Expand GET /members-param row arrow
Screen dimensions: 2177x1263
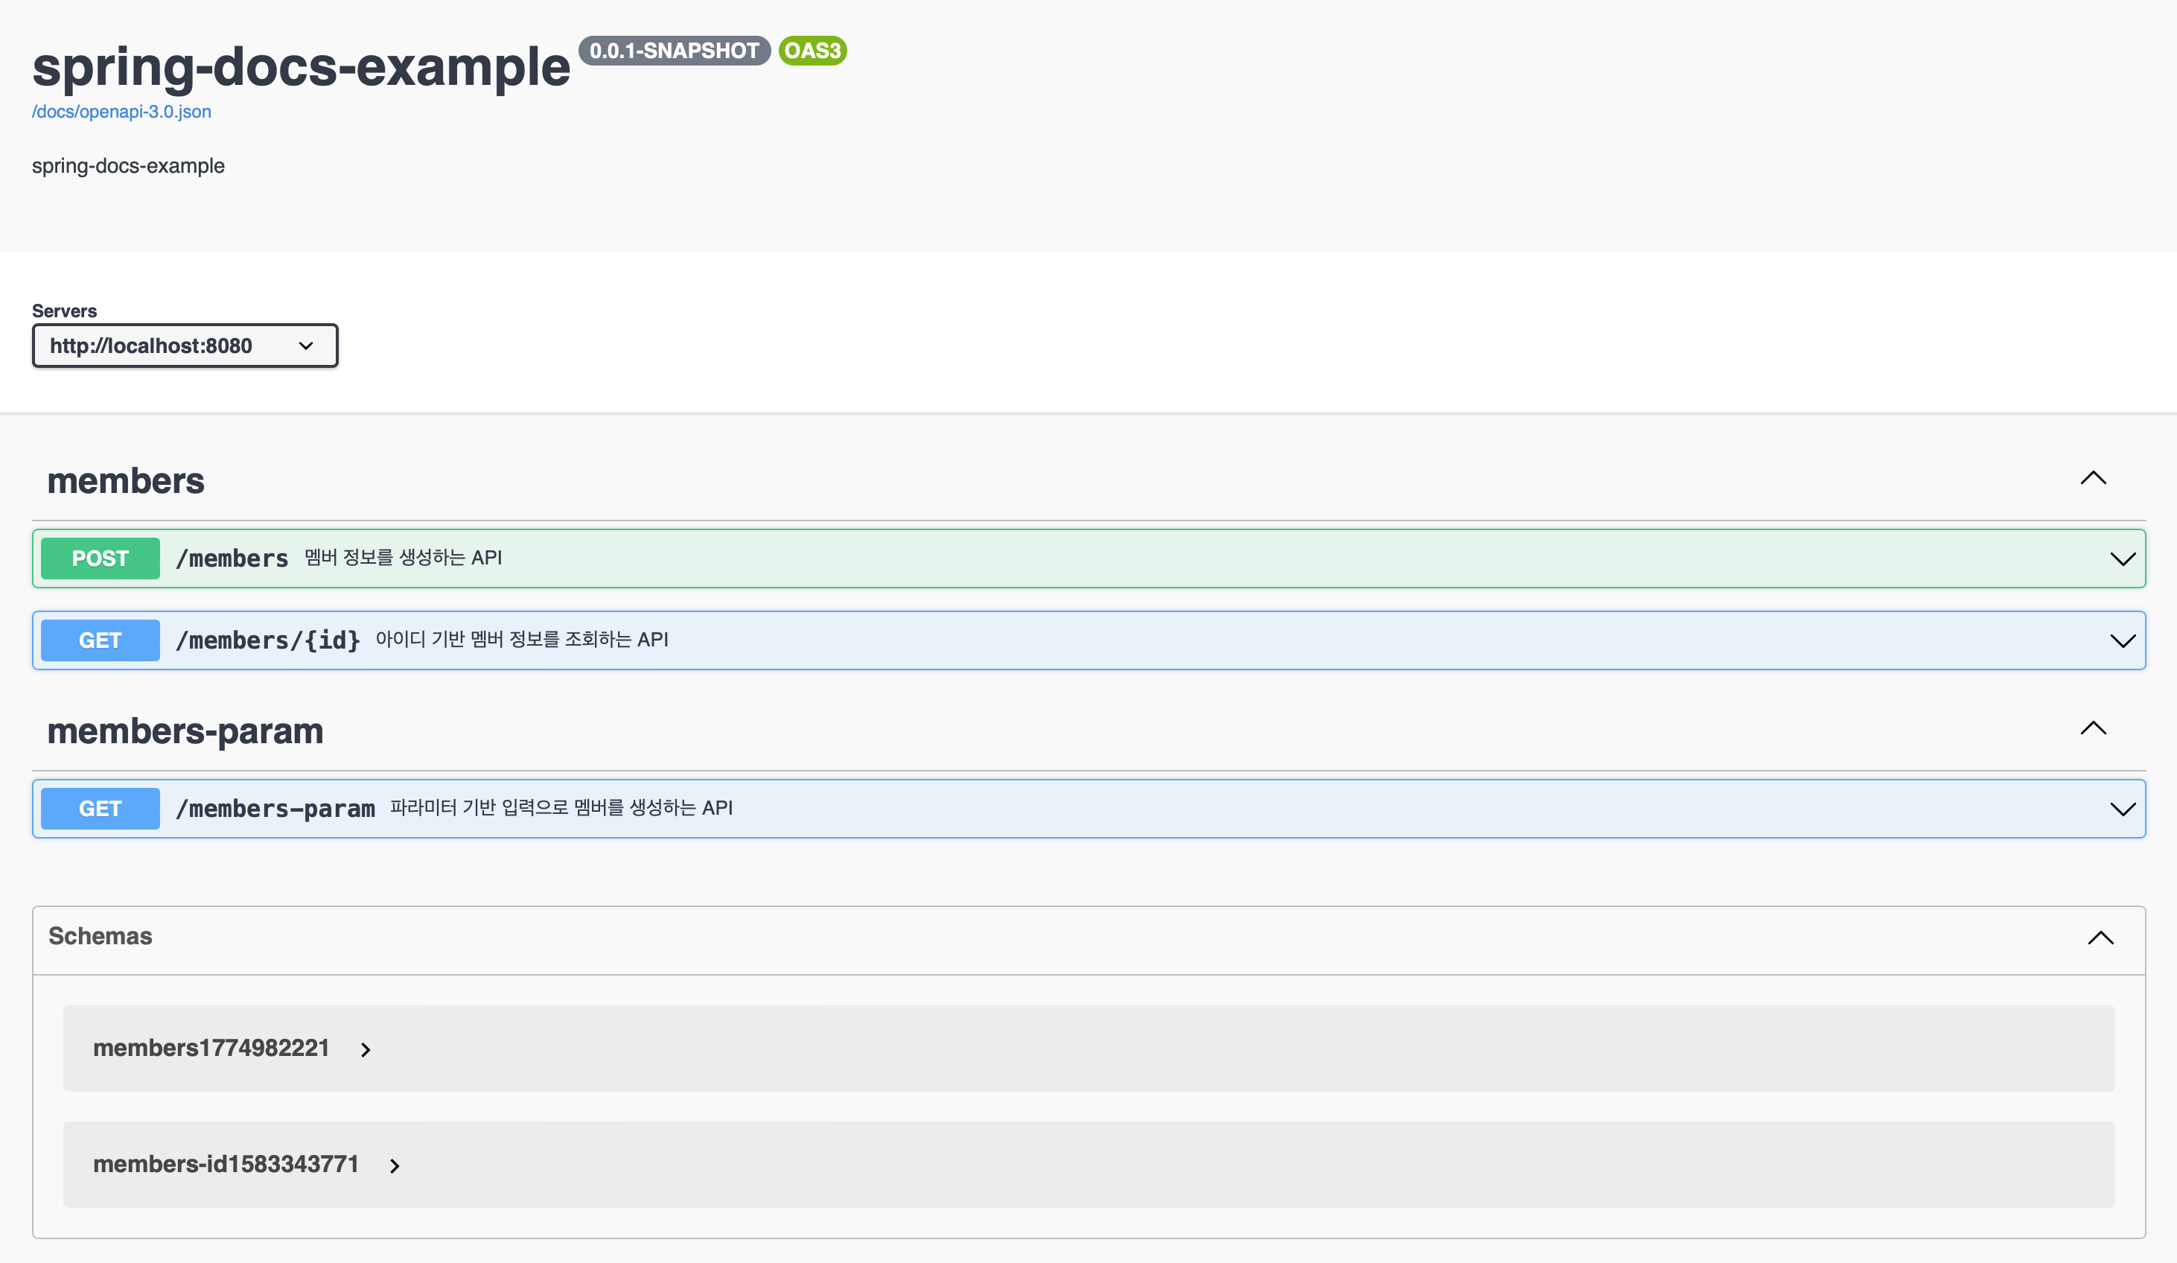(x=2122, y=809)
